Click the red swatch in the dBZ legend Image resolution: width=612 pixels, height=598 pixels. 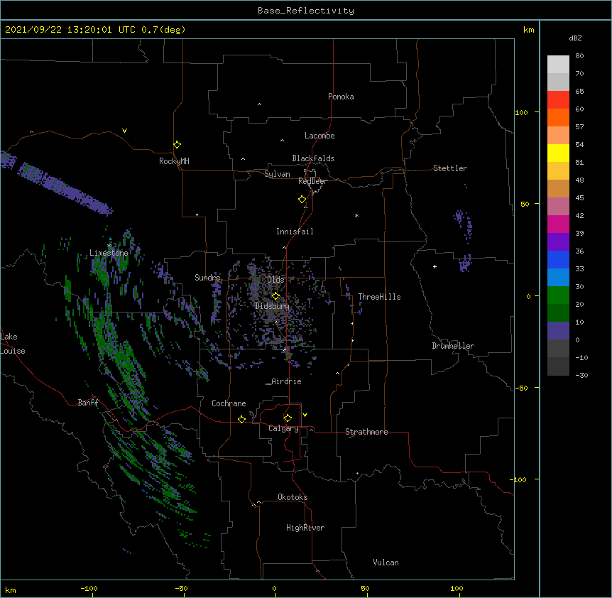click(558, 100)
